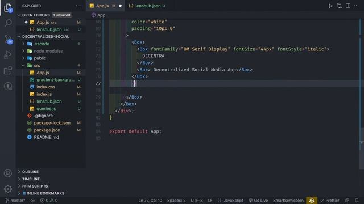Expand the NPM Scripts panel
Viewport: 364px width, 204px height.
pos(51,186)
